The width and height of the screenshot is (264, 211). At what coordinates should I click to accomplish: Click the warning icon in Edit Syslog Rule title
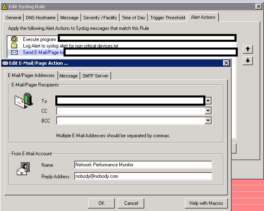[5, 7]
